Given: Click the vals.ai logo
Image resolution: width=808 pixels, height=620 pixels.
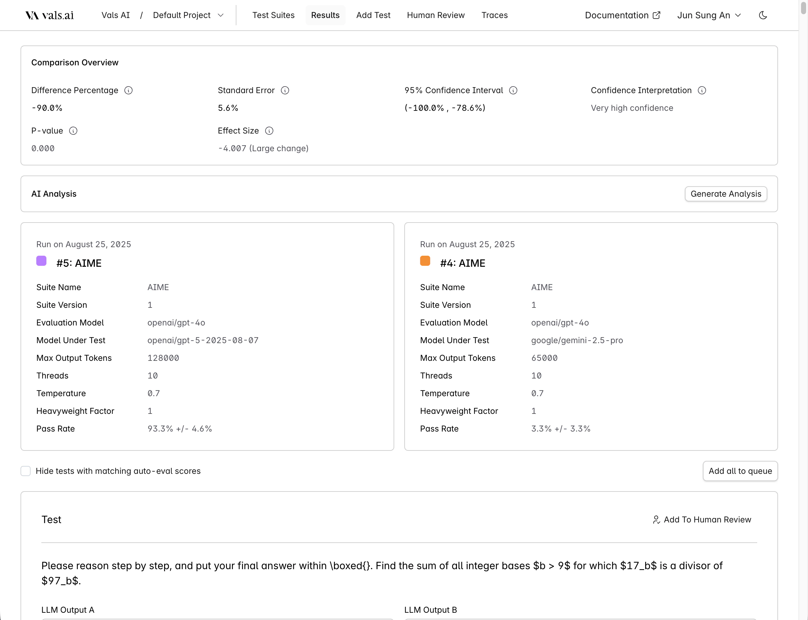Looking at the screenshot, I should click(50, 15).
